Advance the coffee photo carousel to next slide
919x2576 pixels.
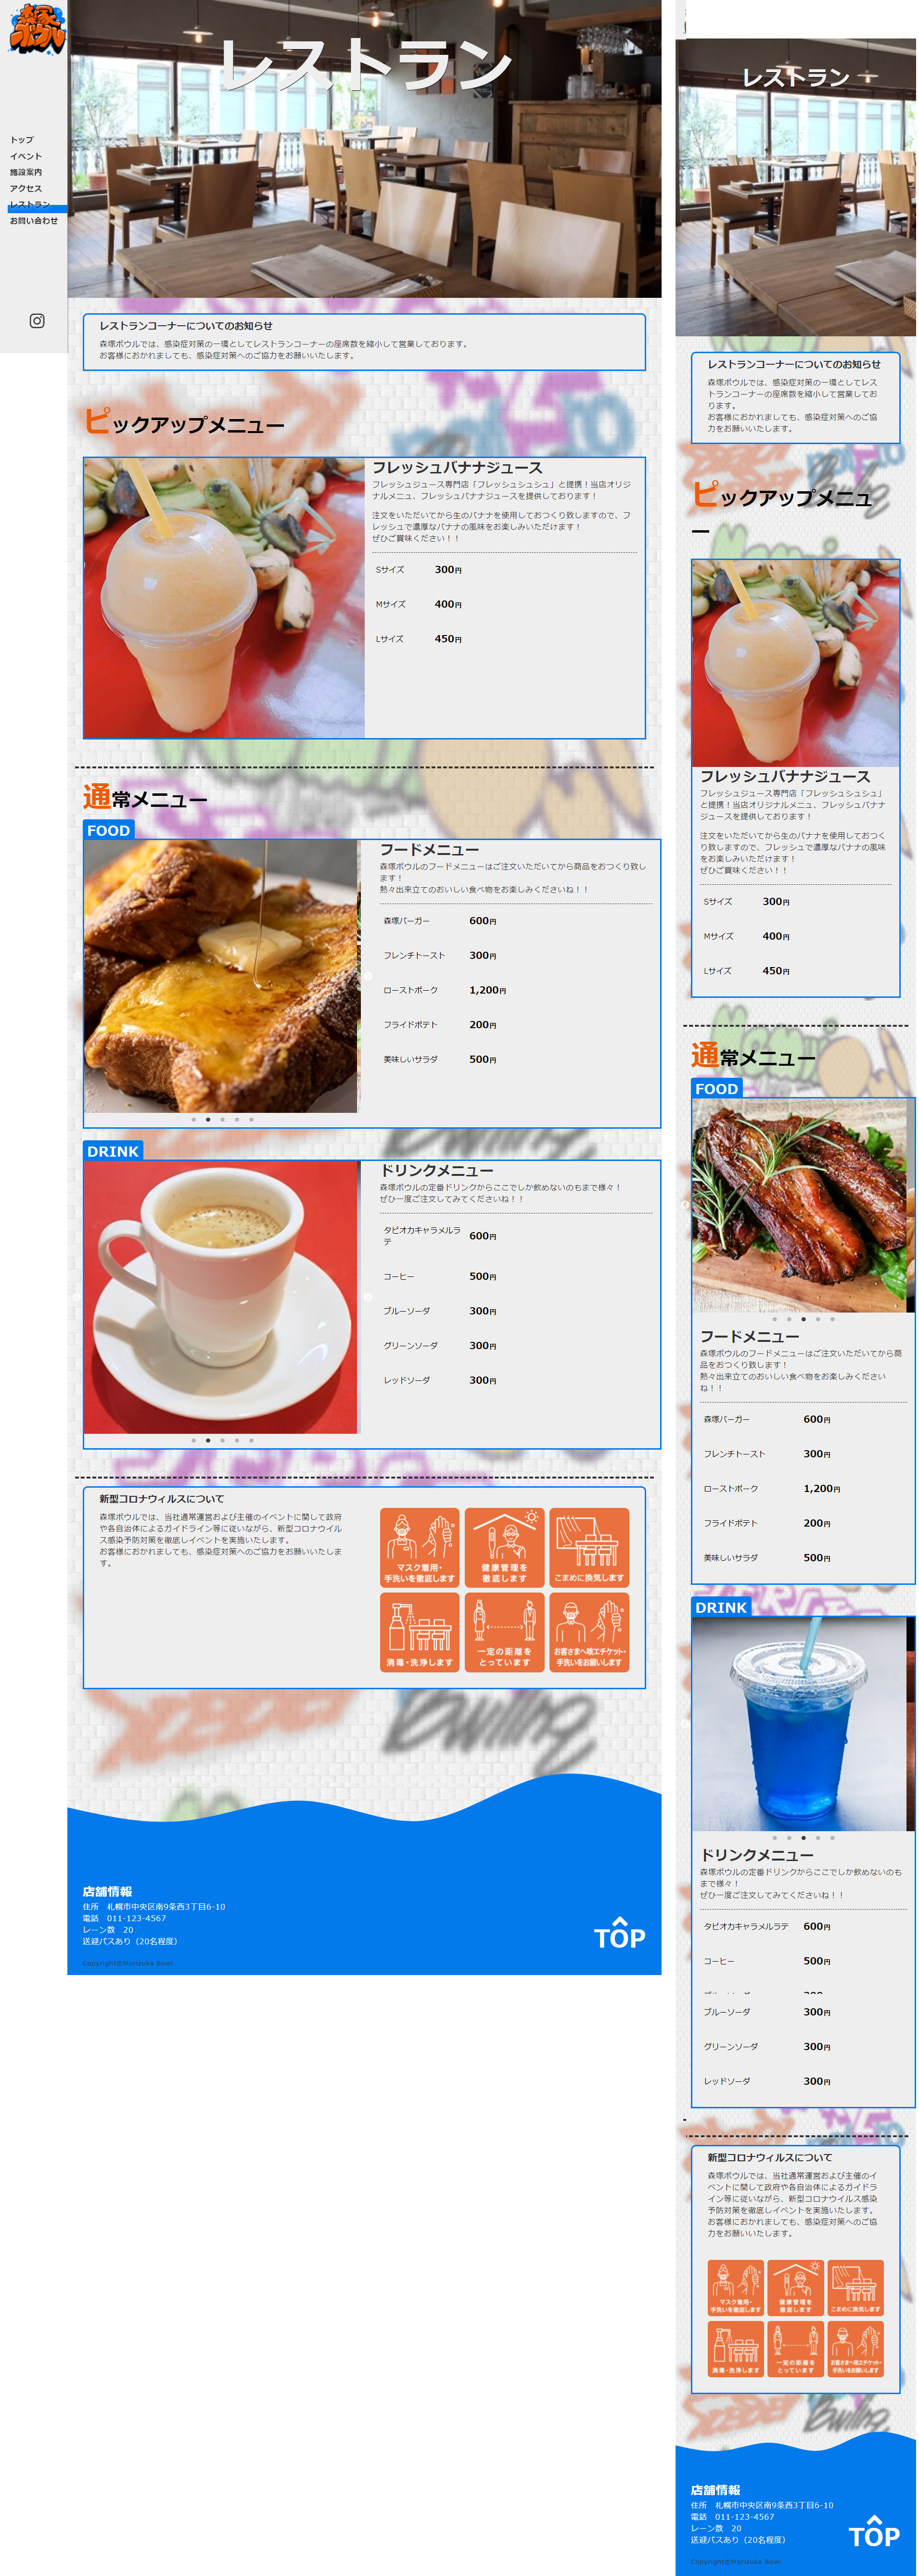coord(367,1297)
